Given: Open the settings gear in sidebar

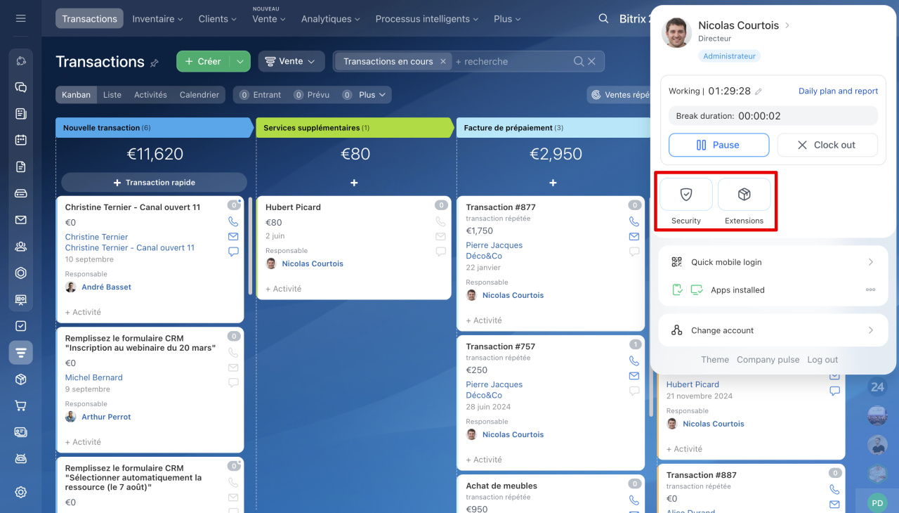Looking at the screenshot, I should tap(20, 492).
